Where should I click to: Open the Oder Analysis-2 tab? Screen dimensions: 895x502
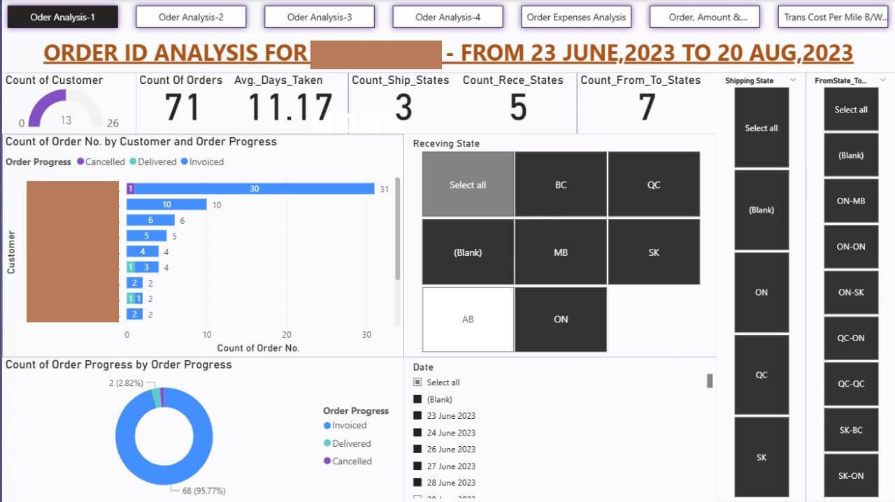tap(191, 17)
